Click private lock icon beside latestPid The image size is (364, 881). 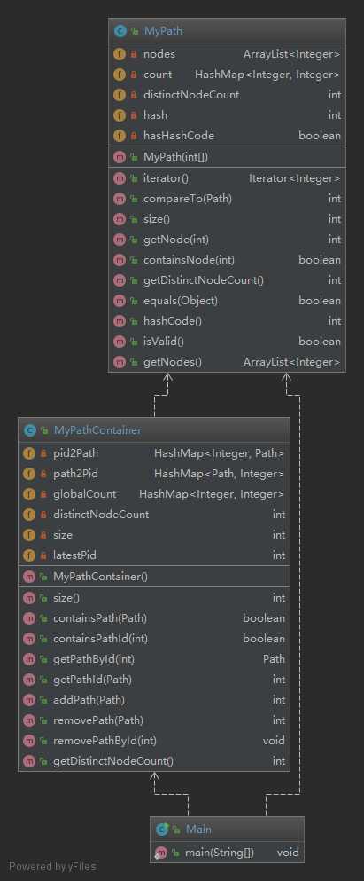tap(43, 555)
